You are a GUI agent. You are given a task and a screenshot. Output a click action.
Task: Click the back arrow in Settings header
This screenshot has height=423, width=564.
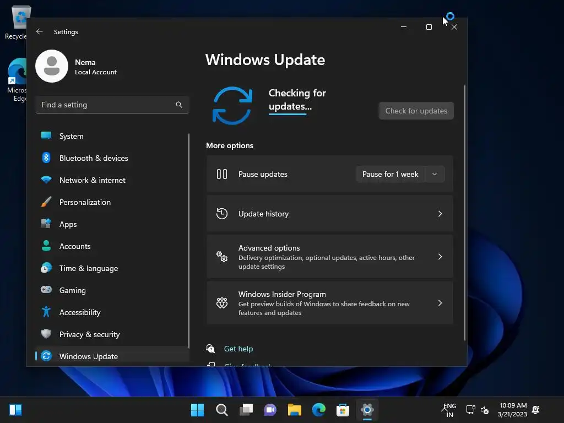(40, 31)
